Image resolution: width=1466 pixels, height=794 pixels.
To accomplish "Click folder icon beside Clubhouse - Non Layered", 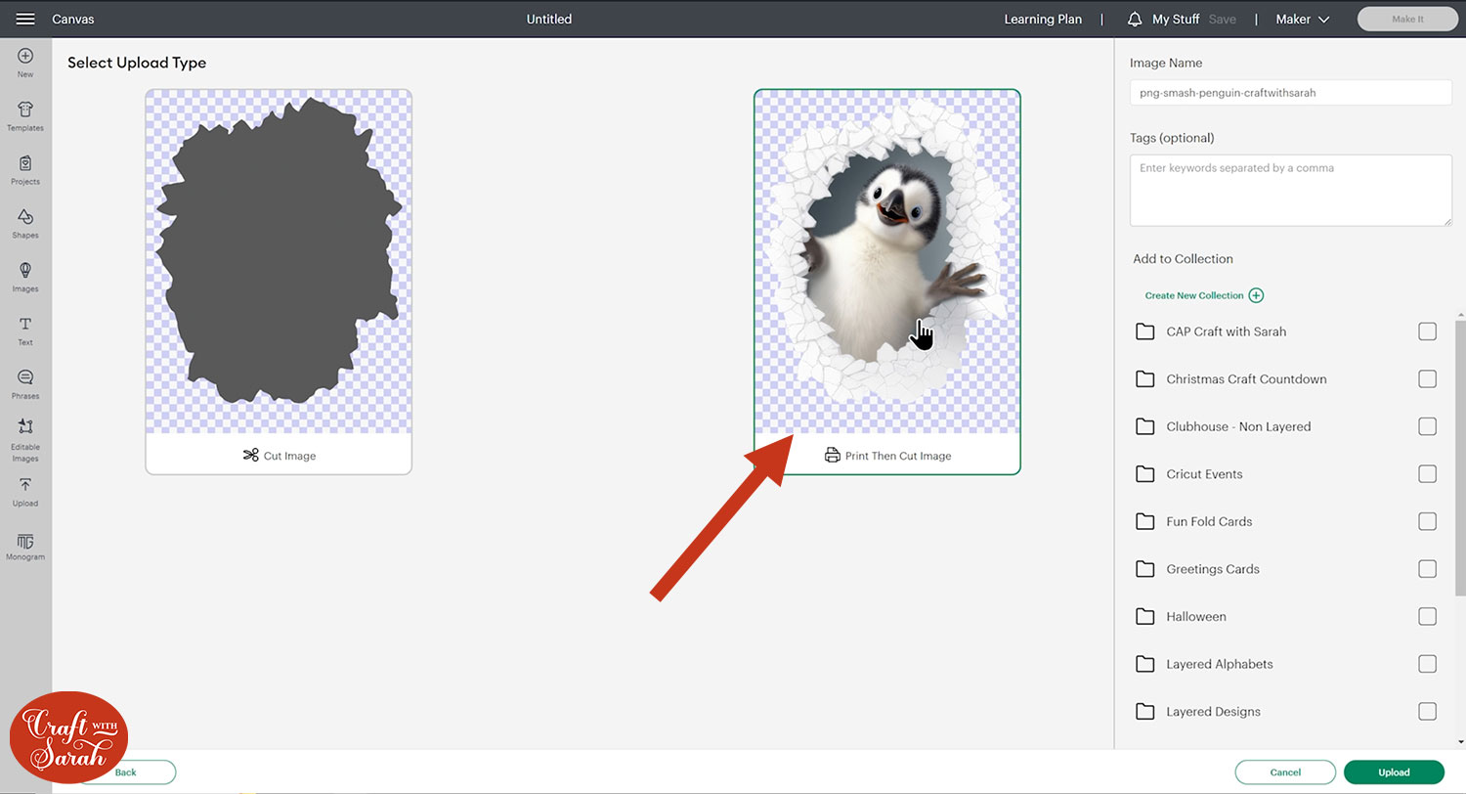I will (1145, 426).
